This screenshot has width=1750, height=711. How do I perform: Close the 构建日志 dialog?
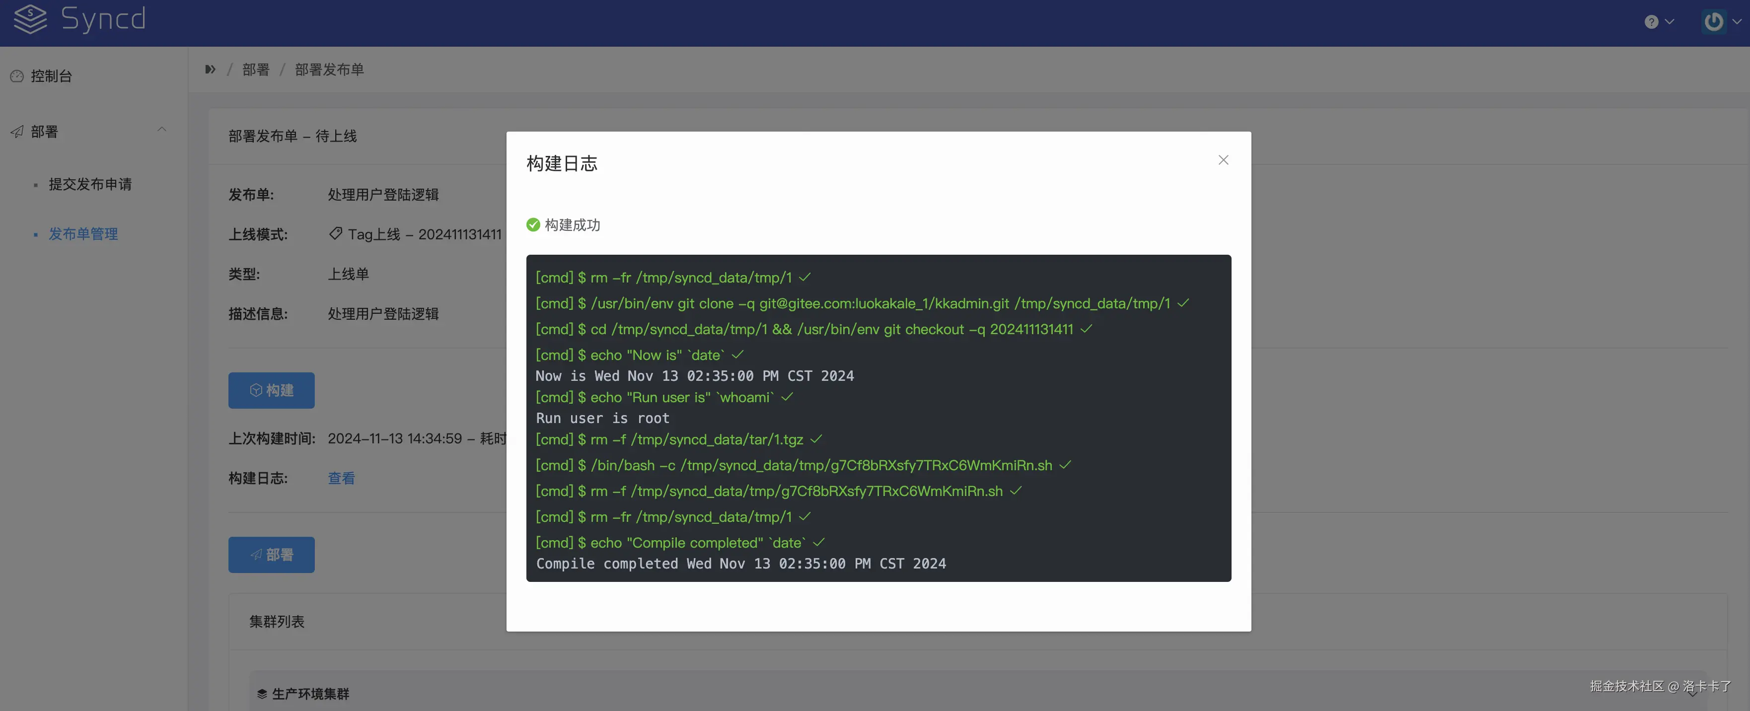[1223, 160]
